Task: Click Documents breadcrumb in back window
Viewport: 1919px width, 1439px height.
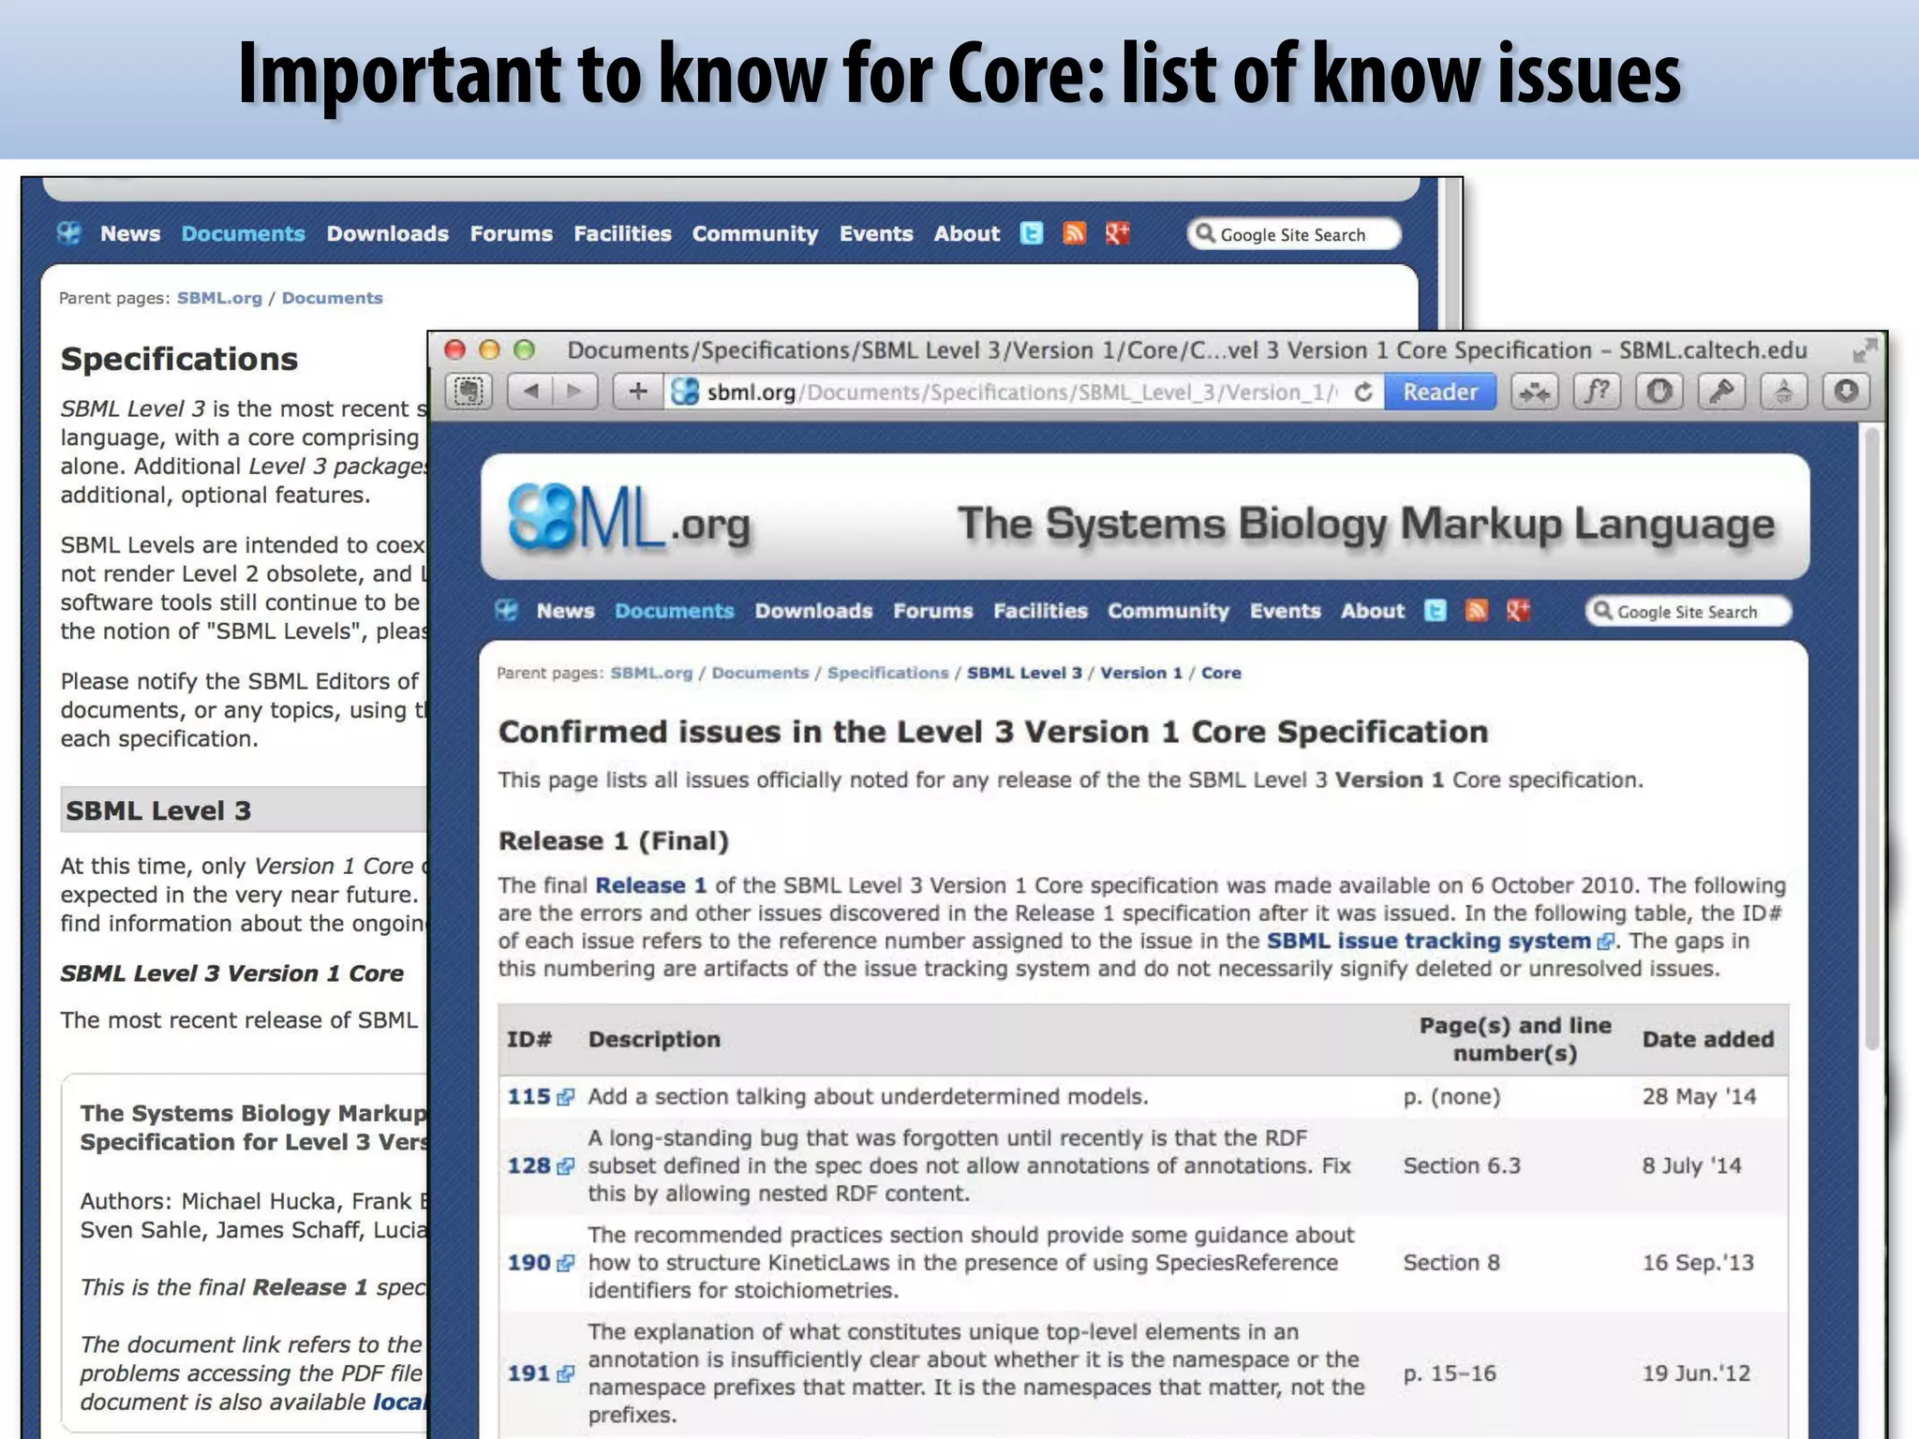Action: coord(332,298)
